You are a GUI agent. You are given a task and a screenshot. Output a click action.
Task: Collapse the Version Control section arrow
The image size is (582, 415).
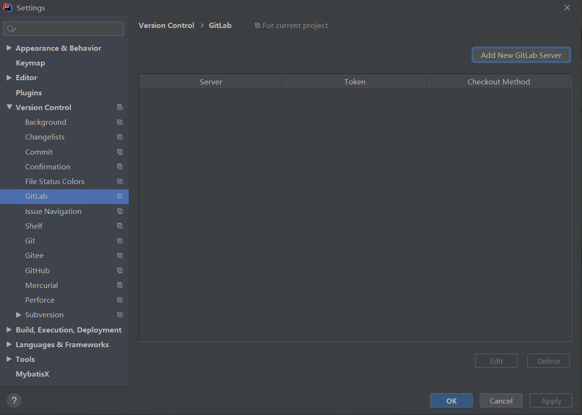9,107
